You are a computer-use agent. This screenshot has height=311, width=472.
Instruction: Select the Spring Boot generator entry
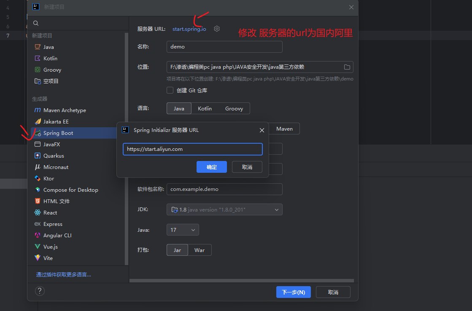pyautogui.click(x=74, y=133)
